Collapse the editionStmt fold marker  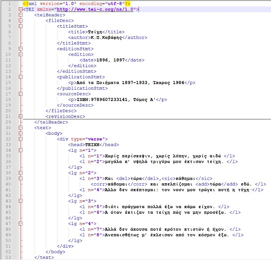[x=21, y=49]
